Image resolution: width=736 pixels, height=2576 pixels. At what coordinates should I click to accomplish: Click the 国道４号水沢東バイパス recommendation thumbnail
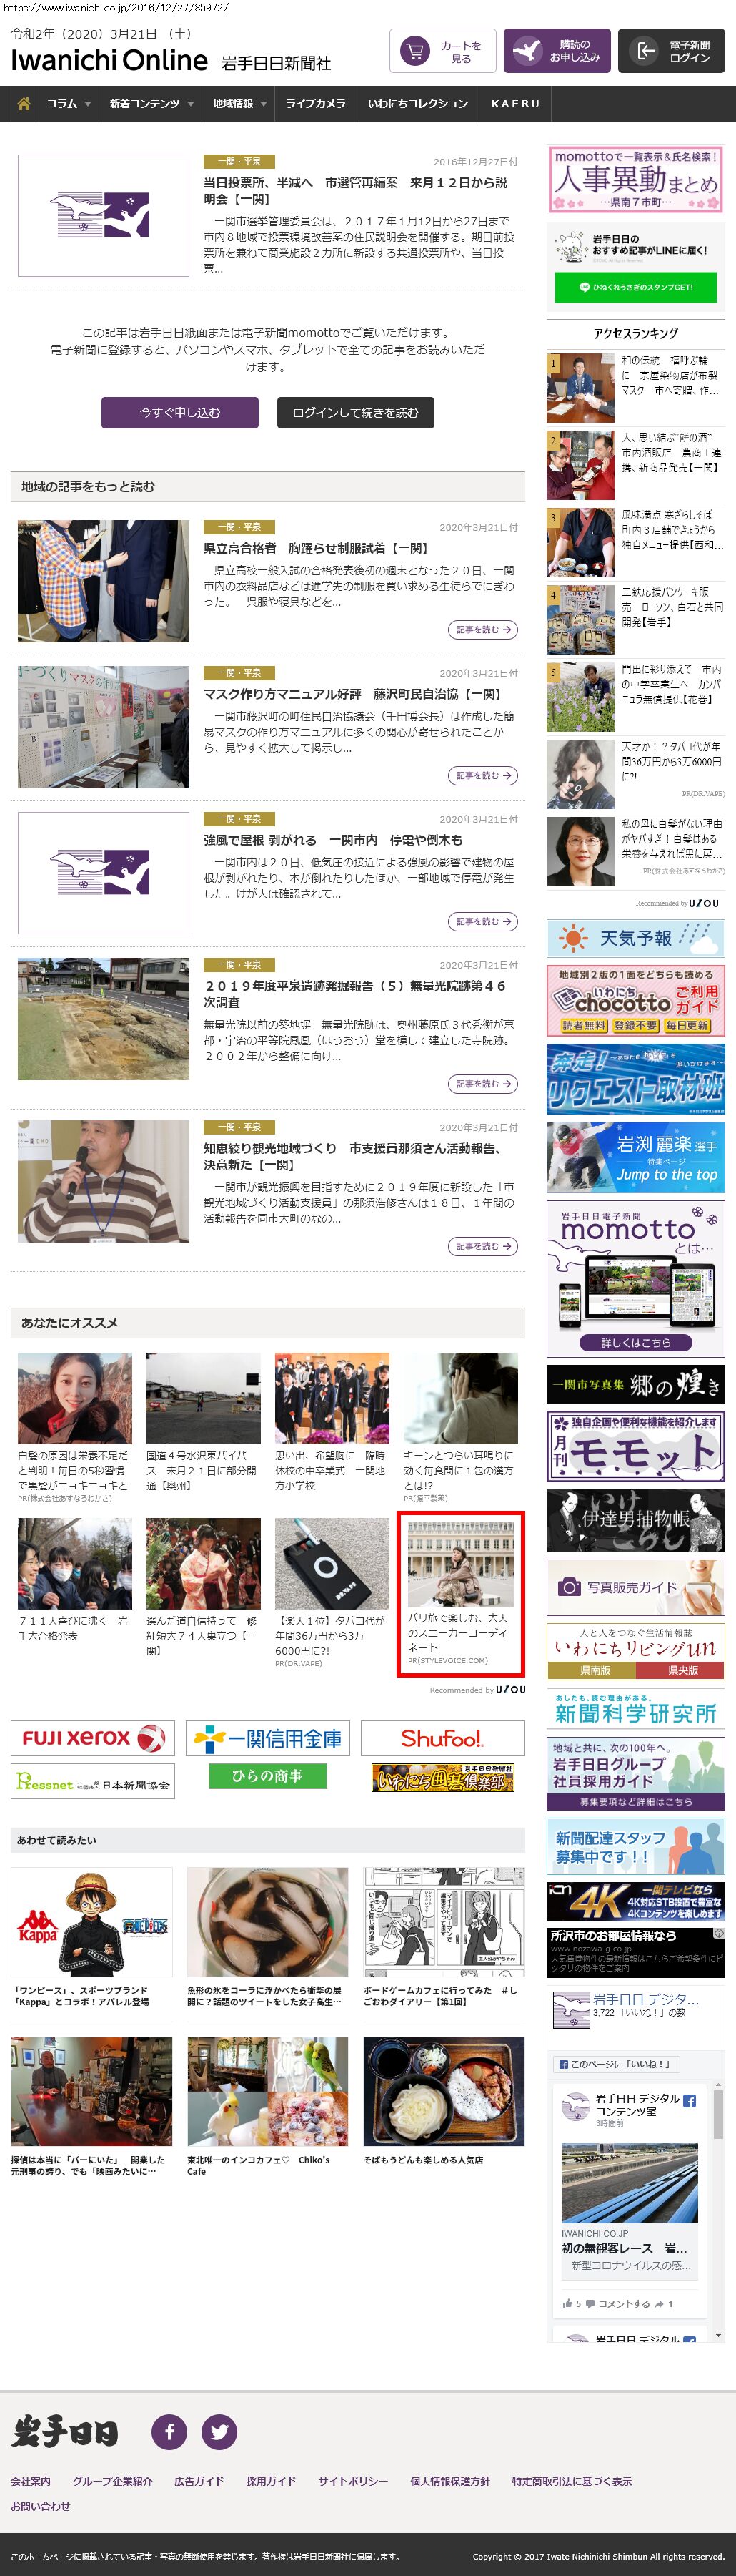(204, 1398)
